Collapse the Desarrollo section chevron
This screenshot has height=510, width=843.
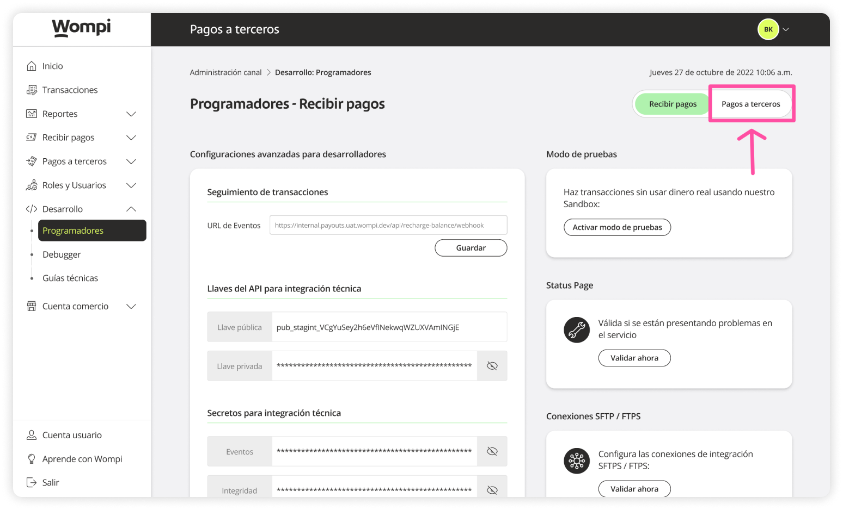coord(131,209)
